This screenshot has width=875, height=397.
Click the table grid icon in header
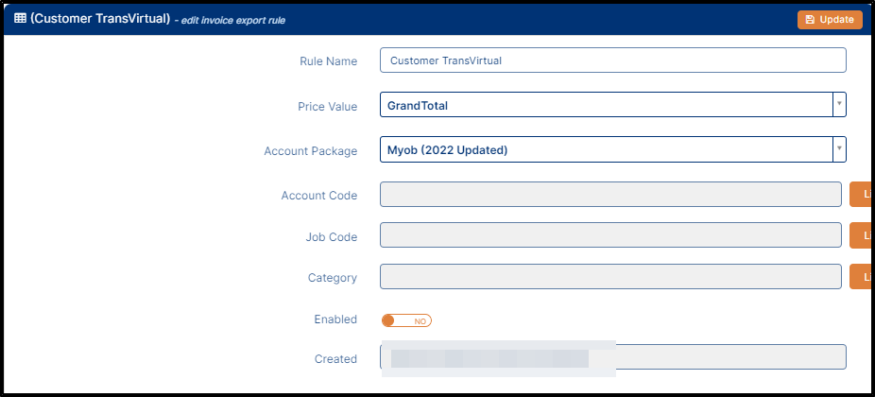point(20,18)
